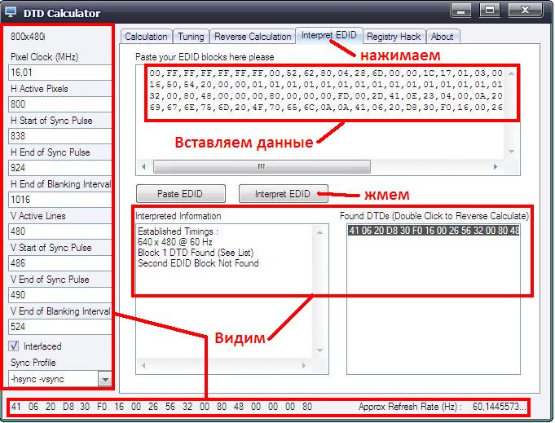Toggle the Interlaced checkbox

click(15, 346)
